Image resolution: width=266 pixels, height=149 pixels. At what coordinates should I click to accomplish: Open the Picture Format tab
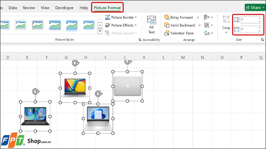coord(107,8)
